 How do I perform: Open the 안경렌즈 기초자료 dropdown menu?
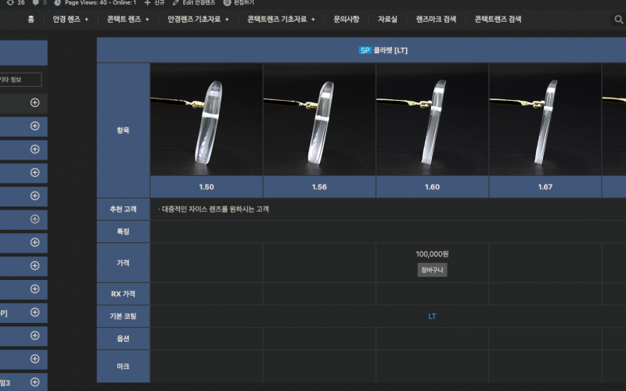[x=199, y=19]
